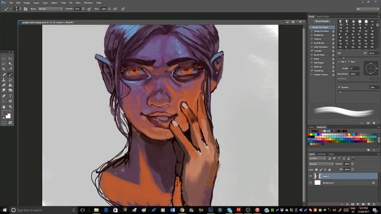Select the Crop tool
Viewport: 381px width, 214px height.
point(4,69)
